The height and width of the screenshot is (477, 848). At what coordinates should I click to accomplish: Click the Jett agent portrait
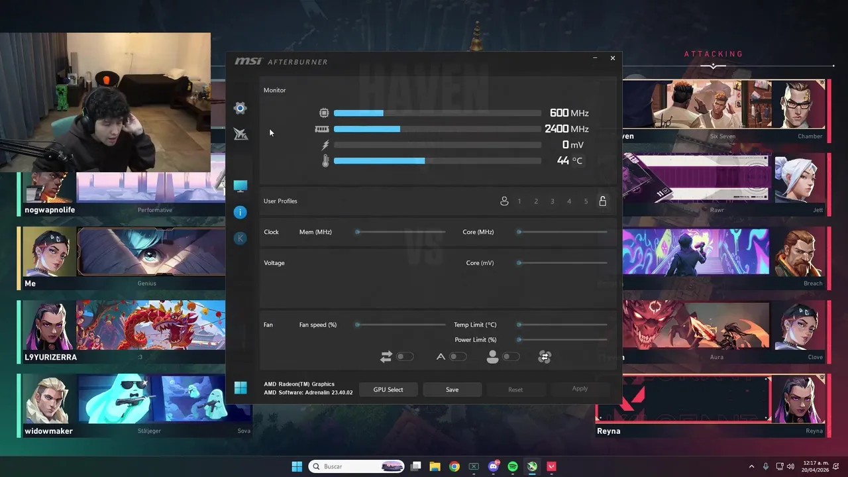pyautogui.click(x=799, y=180)
